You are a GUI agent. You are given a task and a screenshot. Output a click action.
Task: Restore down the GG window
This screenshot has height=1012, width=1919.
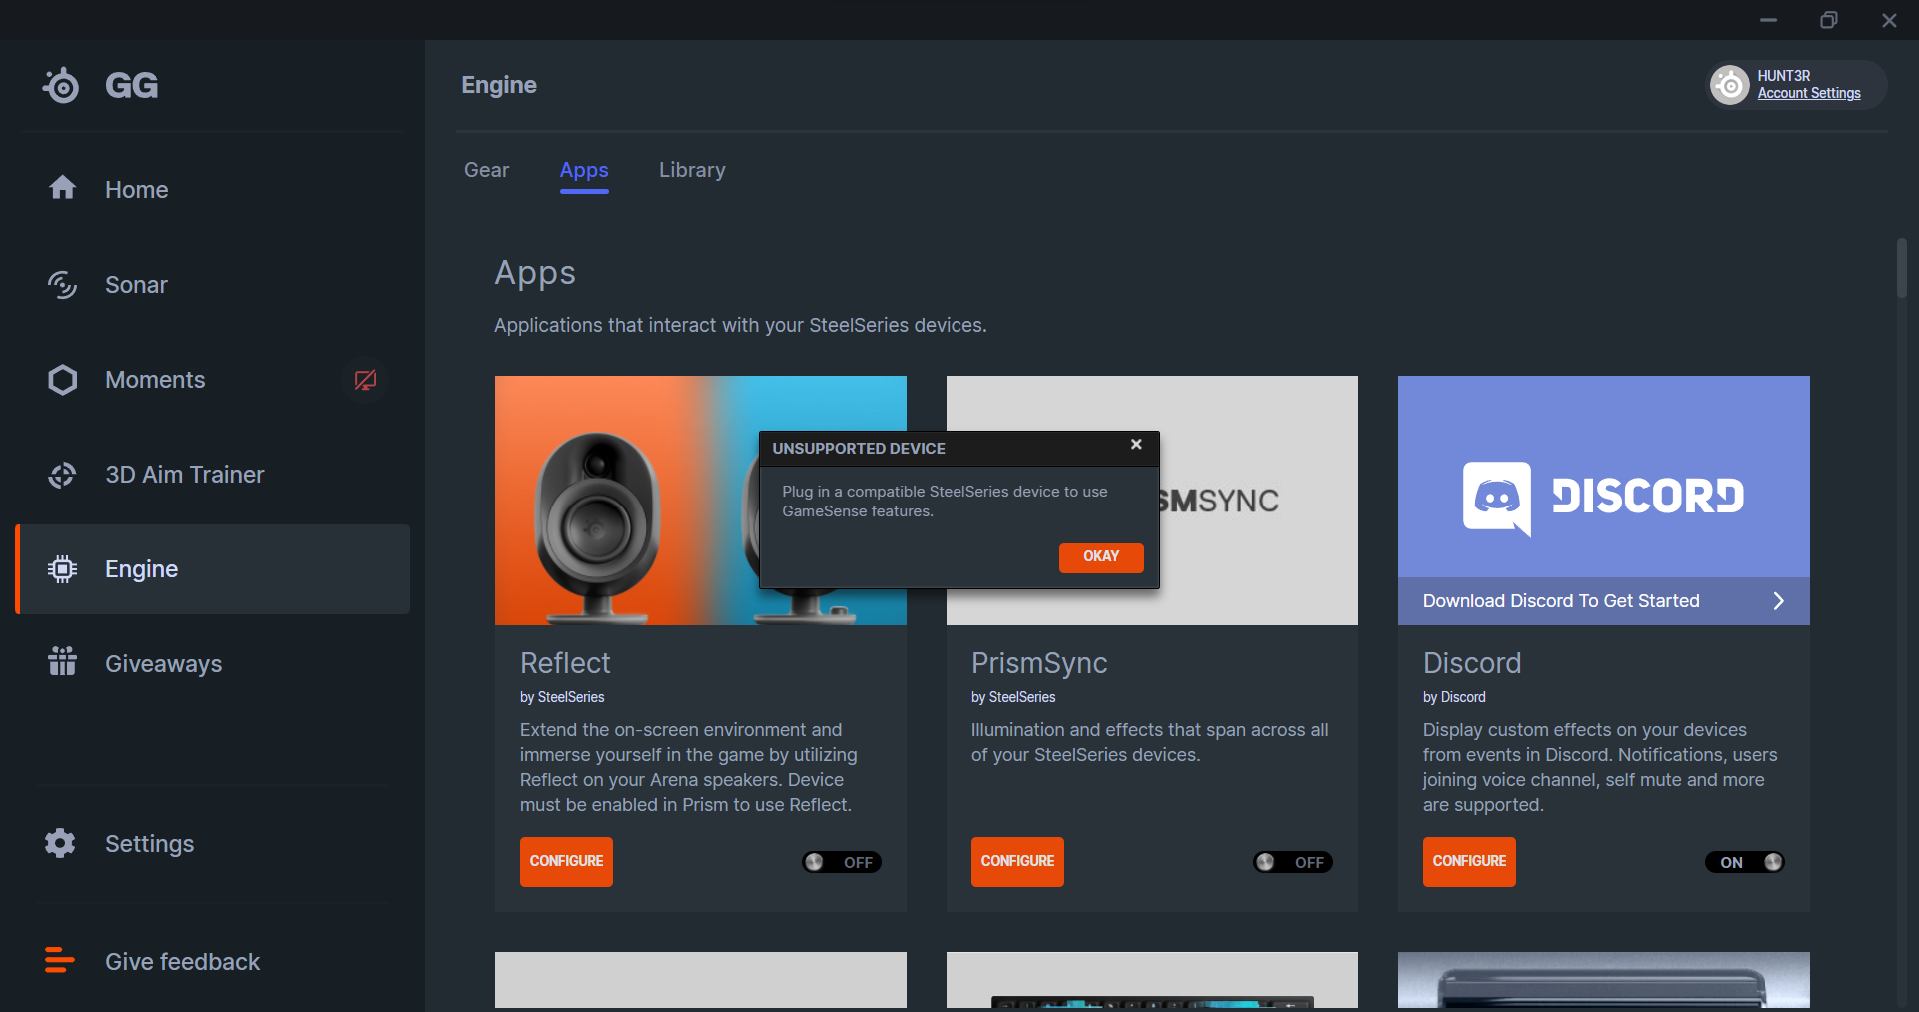click(1829, 20)
